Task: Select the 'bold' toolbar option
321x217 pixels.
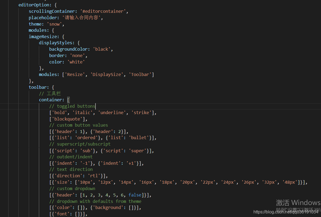Action: [59, 112]
